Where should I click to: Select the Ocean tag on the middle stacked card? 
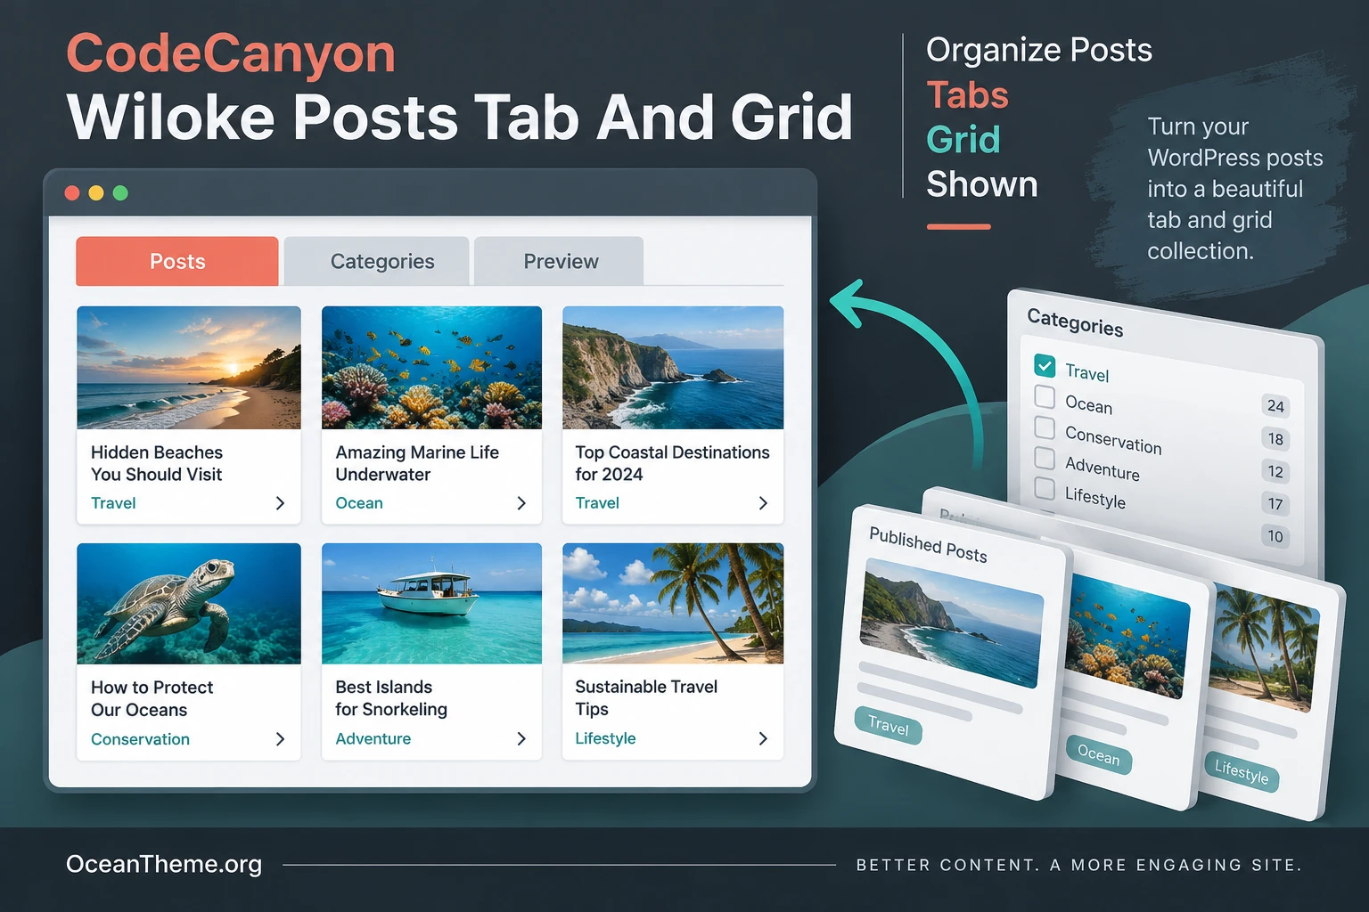pos(1098,755)
